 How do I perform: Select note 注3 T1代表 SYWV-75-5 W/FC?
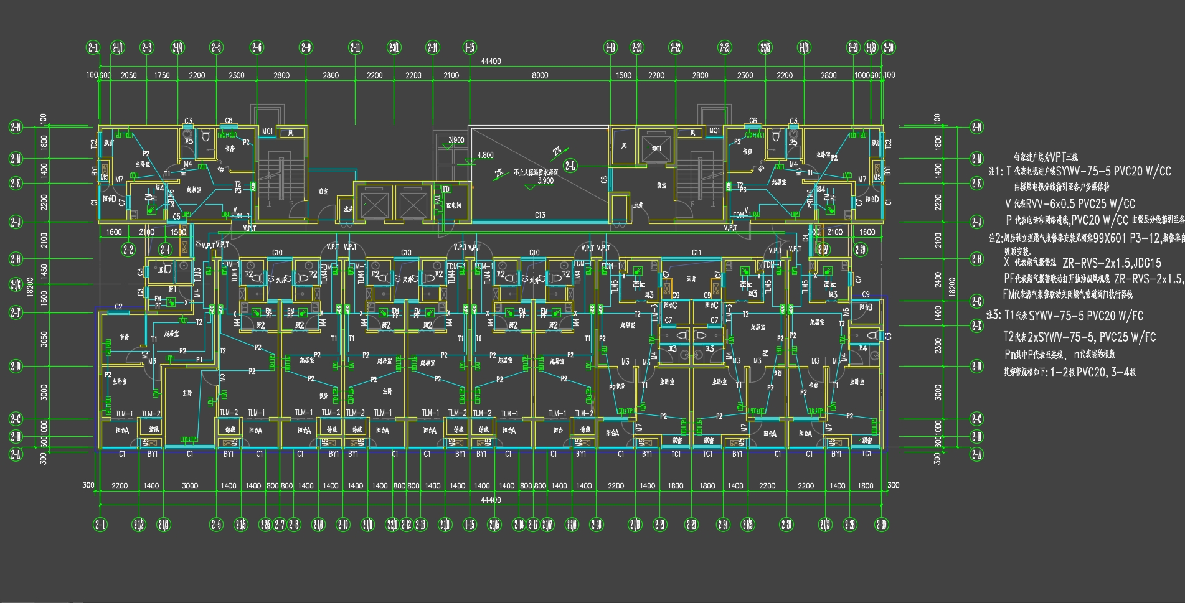pos(1065,316)
